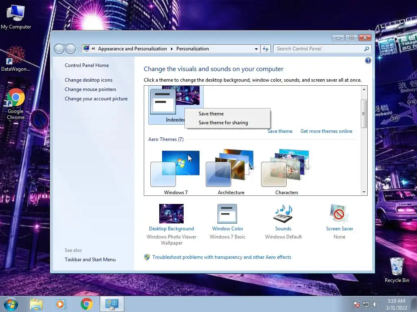This screenshot has width=417, height=312.
Task: Click the theme list scrollbar thumb
Action: (x=364, y=114)
